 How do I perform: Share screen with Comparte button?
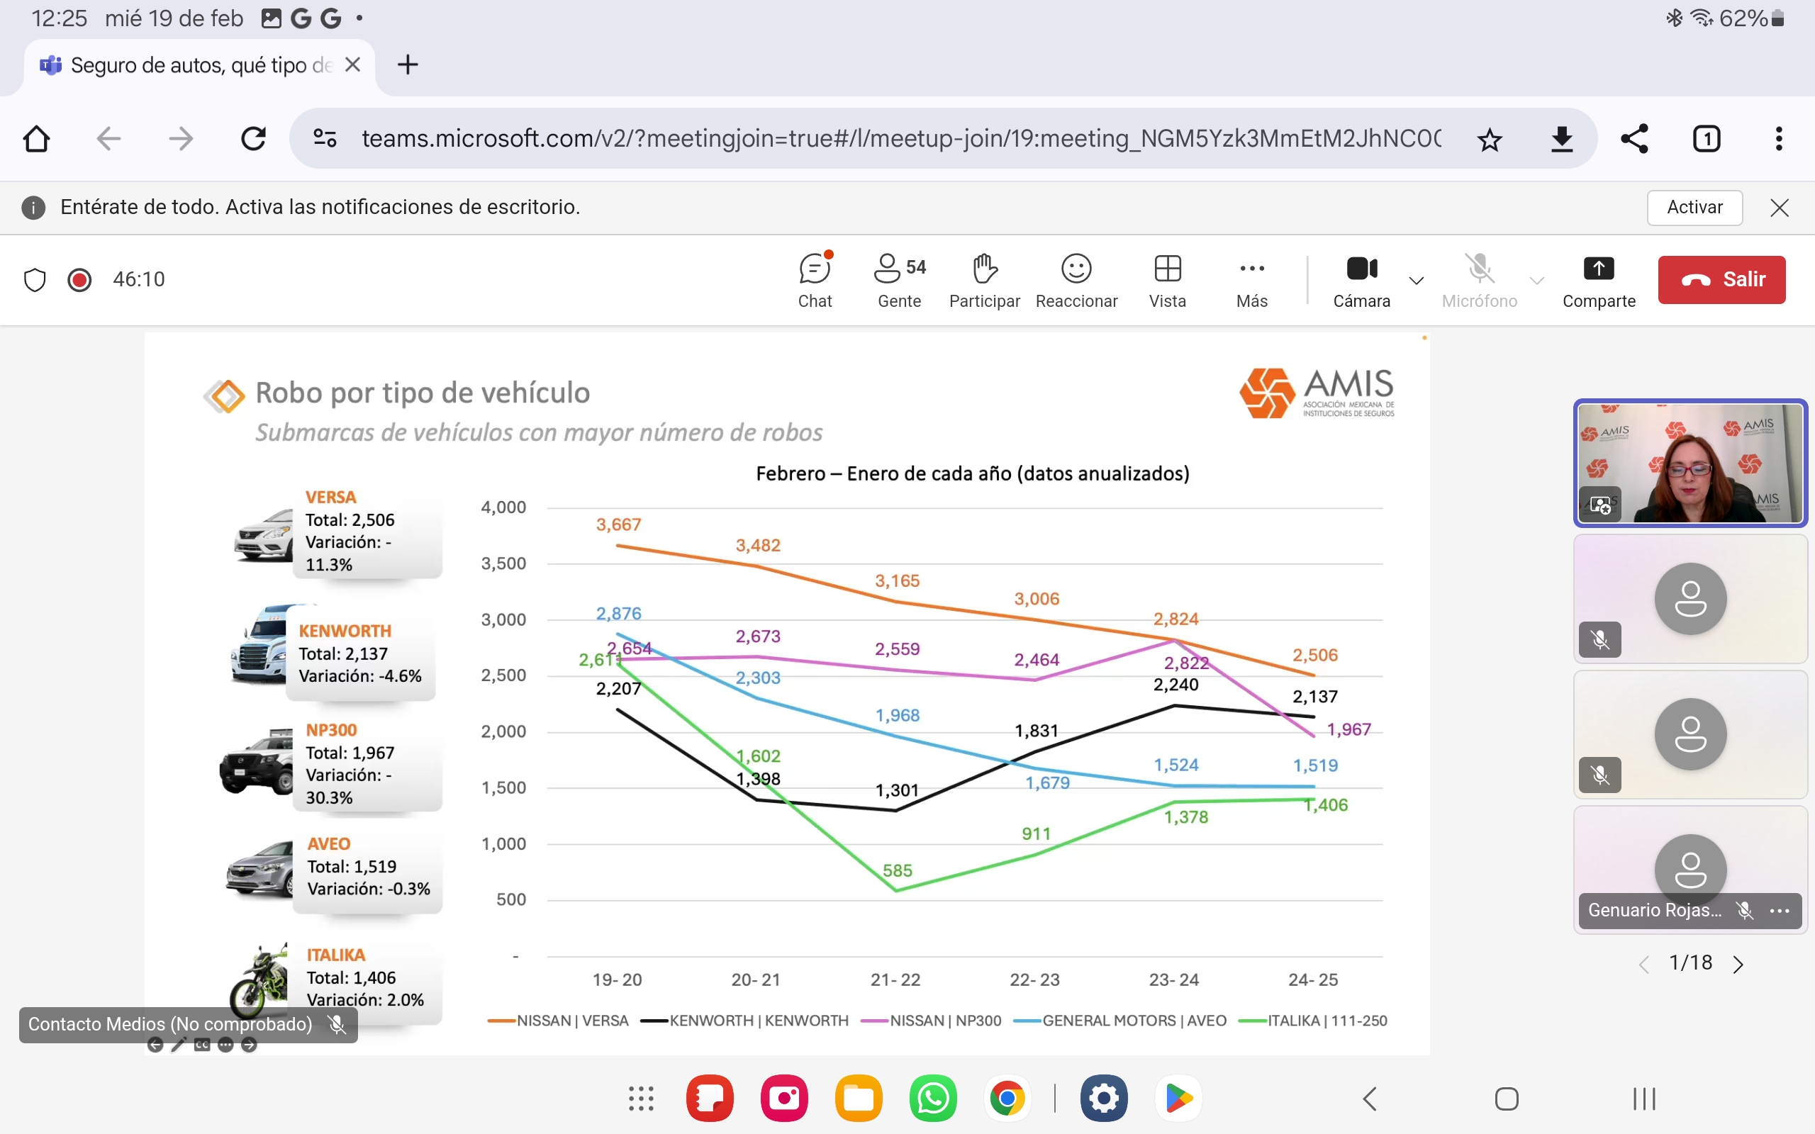coord(1598,281)
